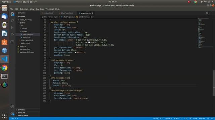The width and height of the screenshot is (215, 120).
Task: Open the Edit menu
Action: [16, 9]
